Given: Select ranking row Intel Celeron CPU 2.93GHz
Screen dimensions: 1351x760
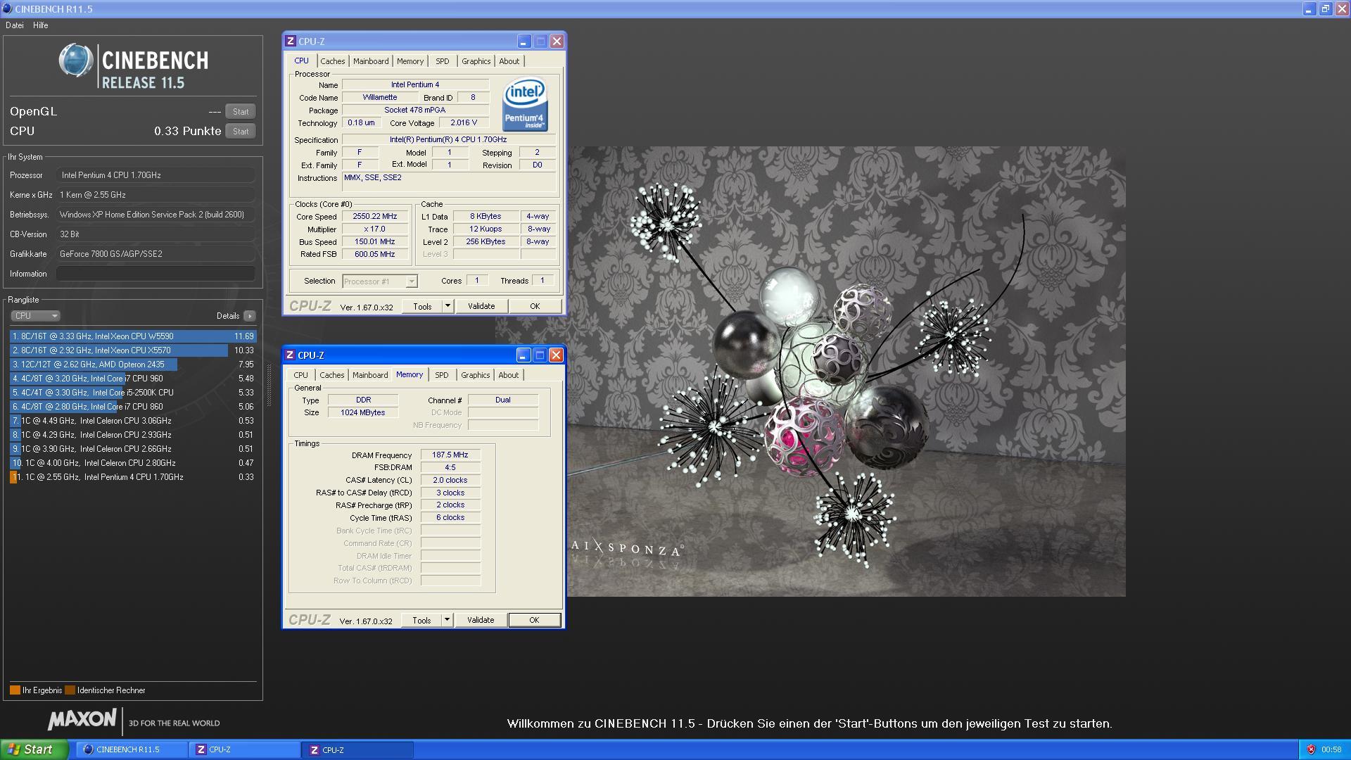Looking at the screenshot, I should click(133, 435).
